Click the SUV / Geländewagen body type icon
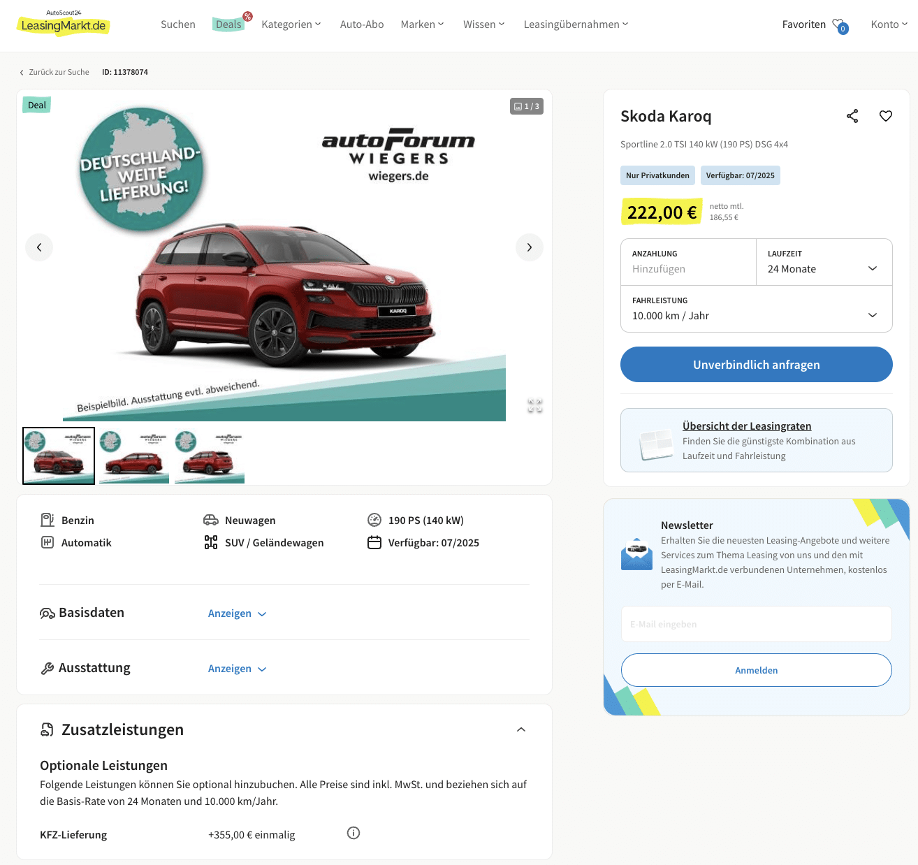This screenshot has height=865, width=918. pyautogui.click(x=211, y=542)
